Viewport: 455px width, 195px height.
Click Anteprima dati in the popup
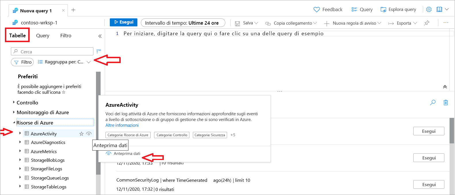123,153
